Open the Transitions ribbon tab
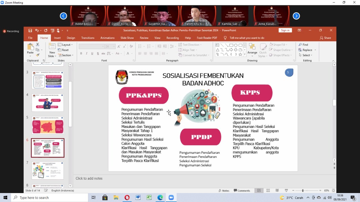The image size is (360, 202). coord(88,38)
